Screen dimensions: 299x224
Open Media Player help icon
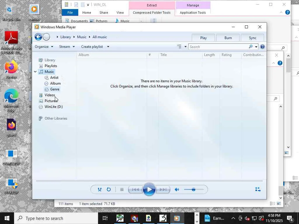(263, 47)
